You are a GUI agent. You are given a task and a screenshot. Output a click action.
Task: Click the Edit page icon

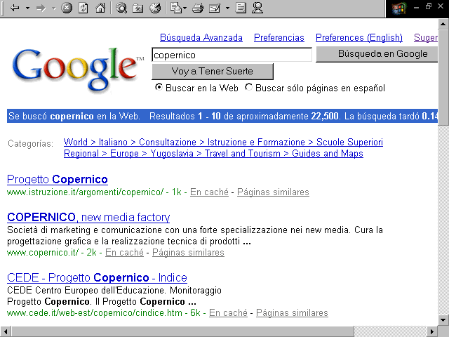click(x=215, y=8)
